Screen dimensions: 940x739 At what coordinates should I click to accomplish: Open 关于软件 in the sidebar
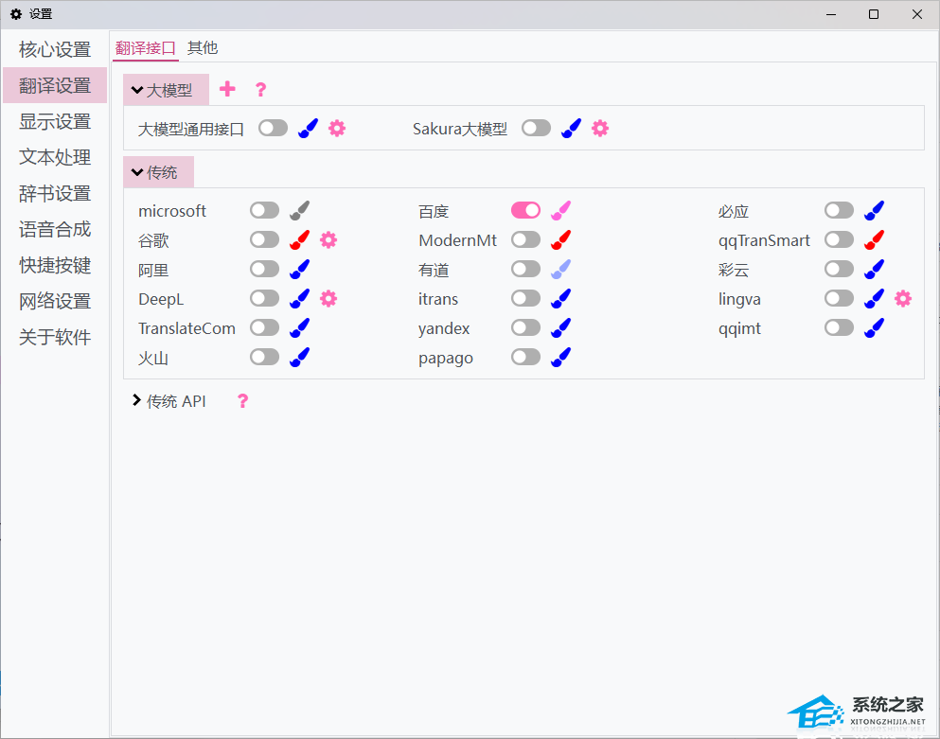coord(55,337)
